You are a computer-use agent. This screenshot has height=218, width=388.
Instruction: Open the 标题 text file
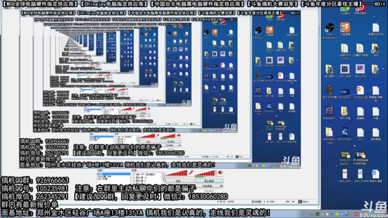coord(375,113)
